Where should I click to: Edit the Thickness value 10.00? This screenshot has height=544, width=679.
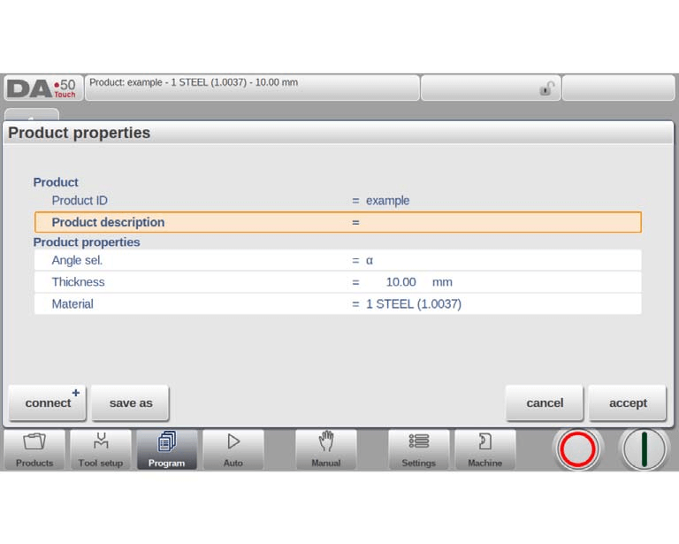coord(401,282)
